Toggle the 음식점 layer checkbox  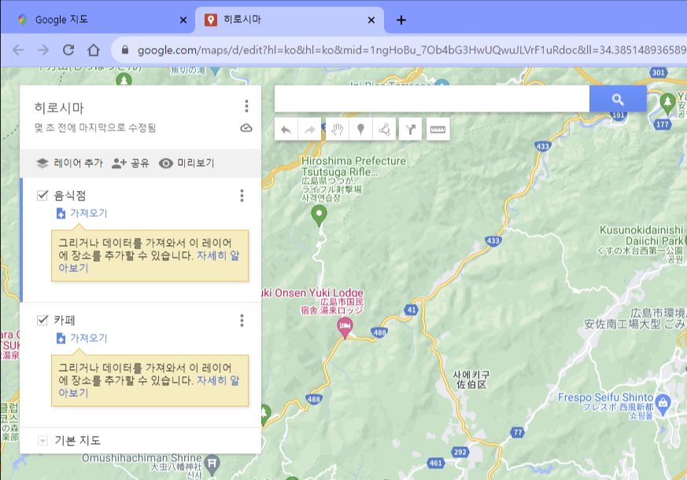pyautogui.click(x=42, y=195)
